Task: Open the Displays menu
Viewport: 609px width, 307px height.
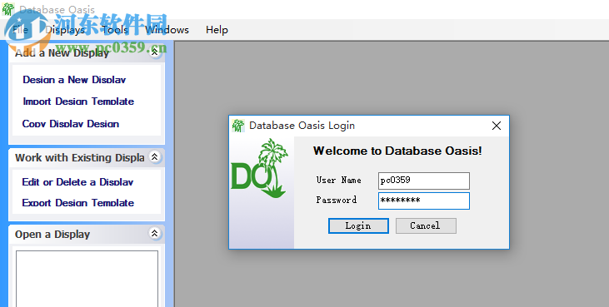Action: (64, 30)
